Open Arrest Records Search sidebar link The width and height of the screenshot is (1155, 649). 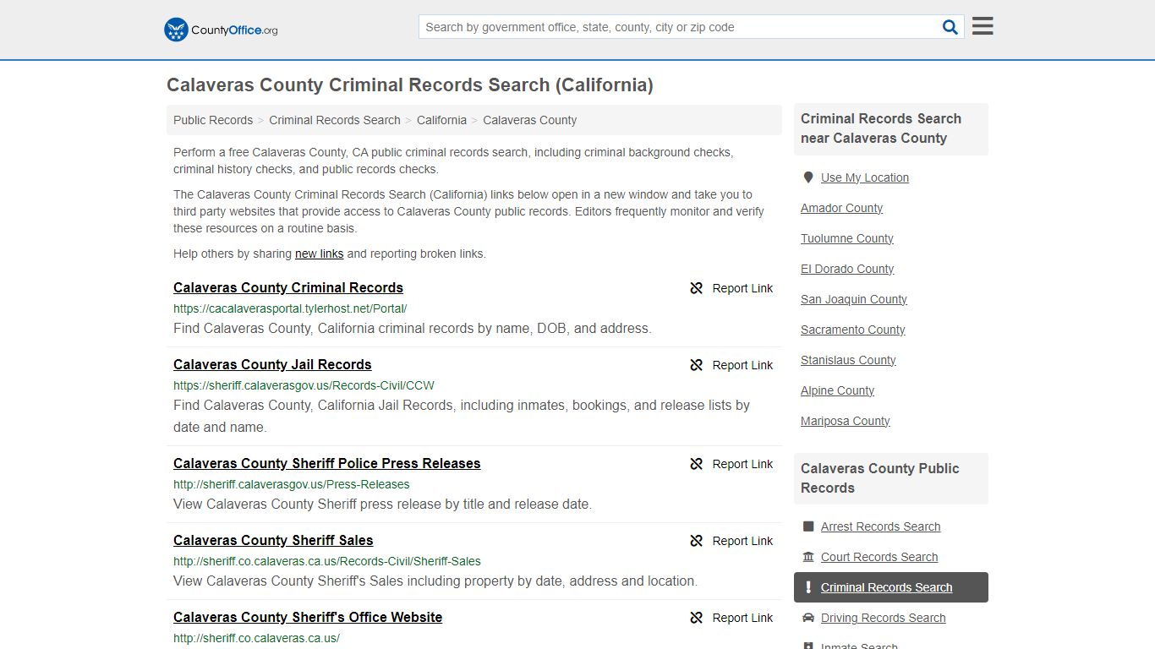point(880,526)
